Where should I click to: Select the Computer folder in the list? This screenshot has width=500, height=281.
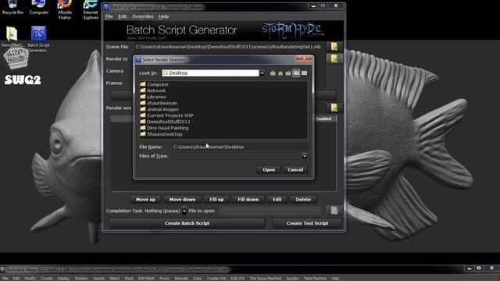155,84
